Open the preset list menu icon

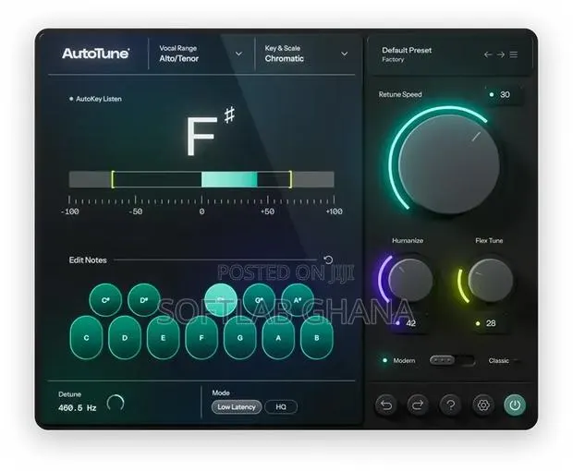514,54
